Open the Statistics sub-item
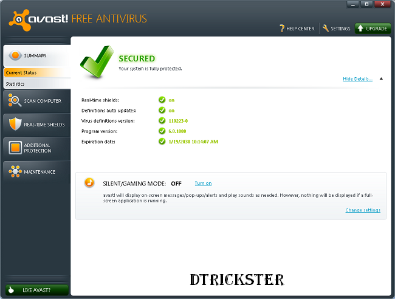Viewport: 395px width, 299px height. tap(37, 84)
